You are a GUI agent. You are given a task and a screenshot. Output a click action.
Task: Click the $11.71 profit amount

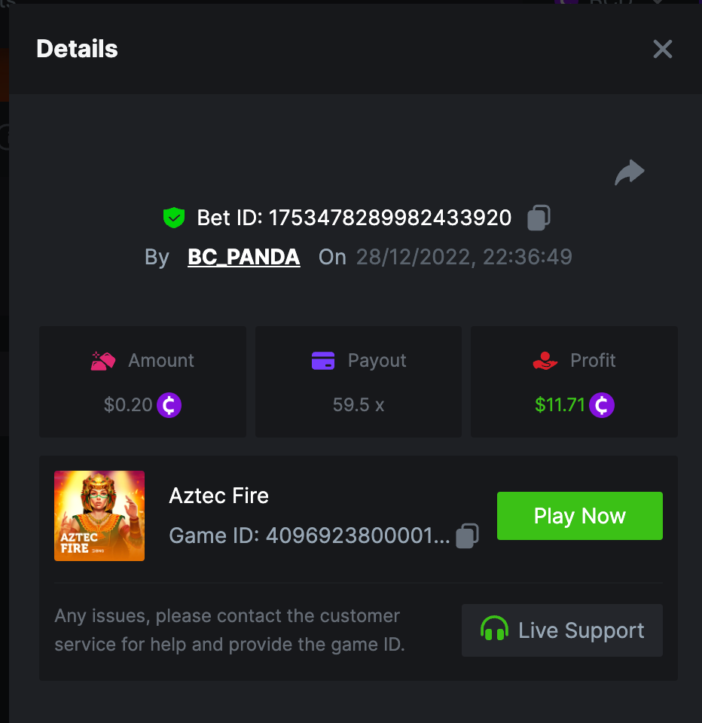click(x=560, y=405)
